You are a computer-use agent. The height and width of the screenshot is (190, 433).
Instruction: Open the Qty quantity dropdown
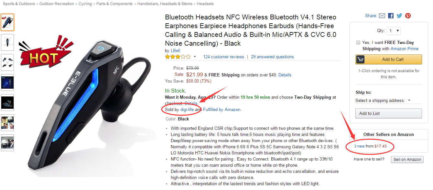[x=394, y=31]
